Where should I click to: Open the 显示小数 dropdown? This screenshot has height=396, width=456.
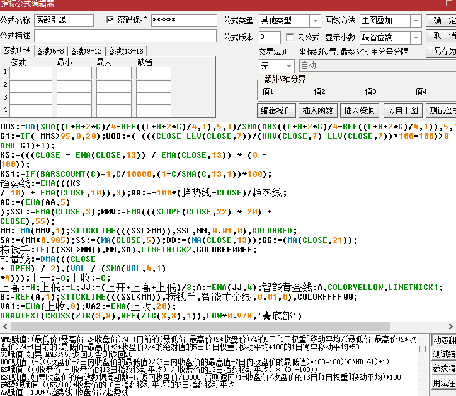point(416,37)
